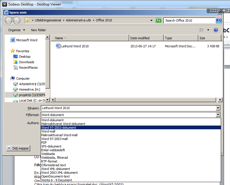Viewport: 230px width, 185px height.
Task: Choose Webbsida, filtrerad format
Action: [131, 158]
